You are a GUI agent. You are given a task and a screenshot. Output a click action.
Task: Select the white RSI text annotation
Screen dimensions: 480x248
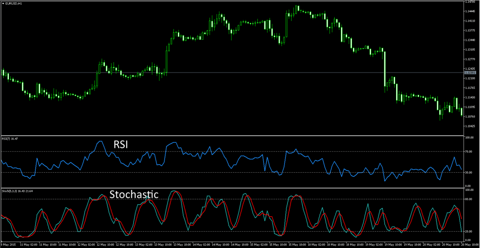coord(121,145)
